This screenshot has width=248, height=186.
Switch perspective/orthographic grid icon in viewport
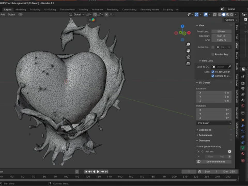pyautogui.click(x=188, y=64)
